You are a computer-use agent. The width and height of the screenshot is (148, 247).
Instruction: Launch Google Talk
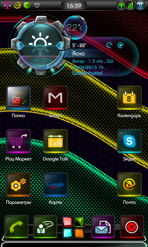coord(55,141)
